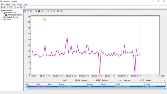This screenshot has width=167, height=94.
Task: Select Reports in the tree
Action: [x=8, y=19]
